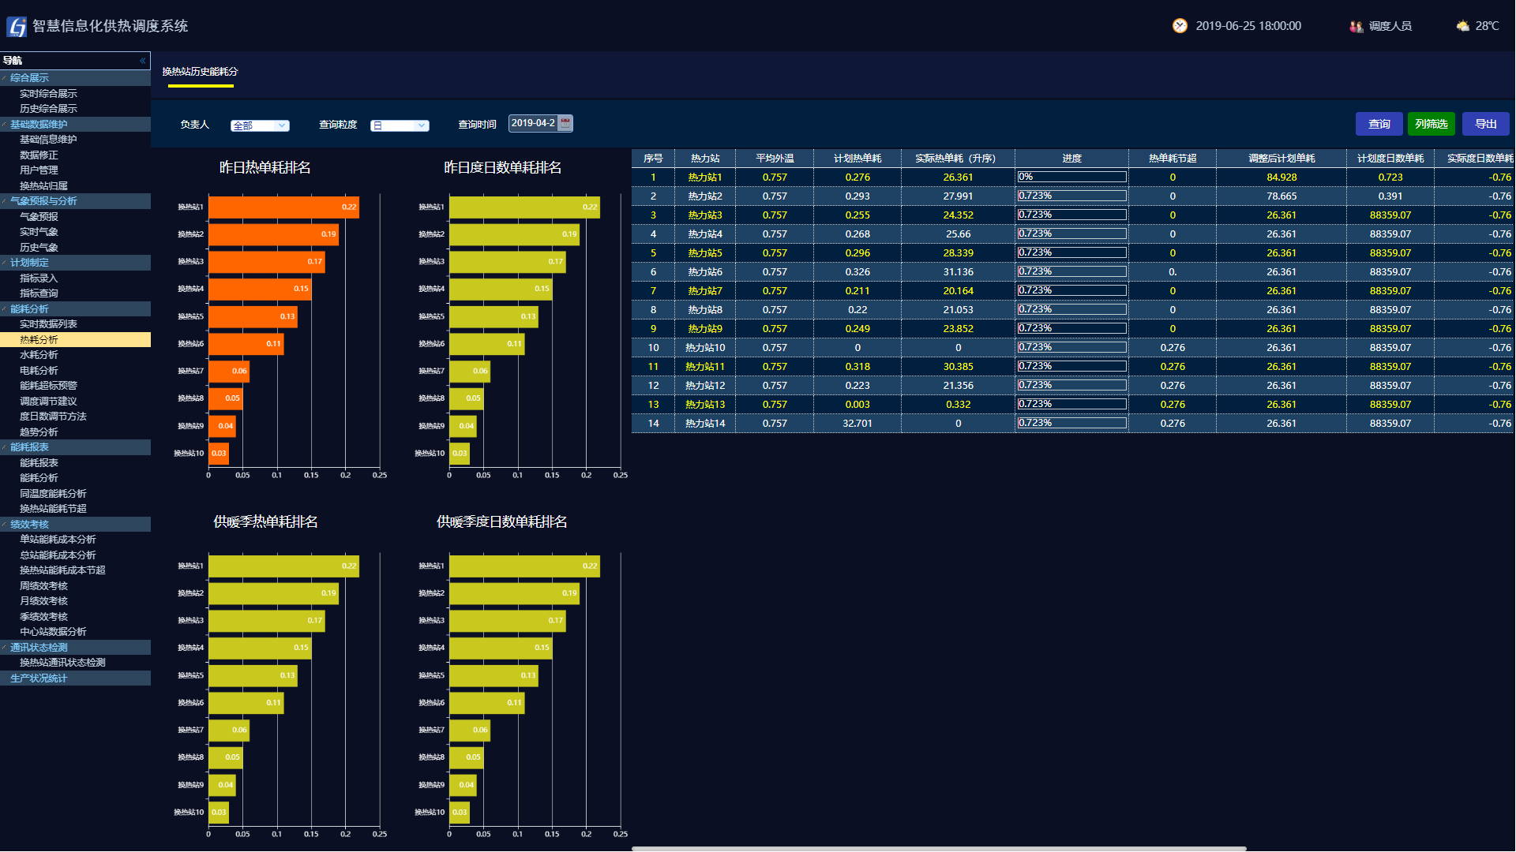The width and height of the screenshot is (1516, 852).
Task: Collapse the 绩效考核 group
Action: (5, 525)
